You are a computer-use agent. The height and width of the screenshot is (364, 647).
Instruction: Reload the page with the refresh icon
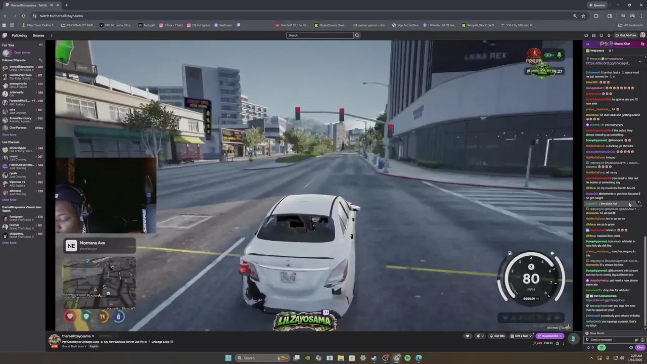tap(24, 16)
